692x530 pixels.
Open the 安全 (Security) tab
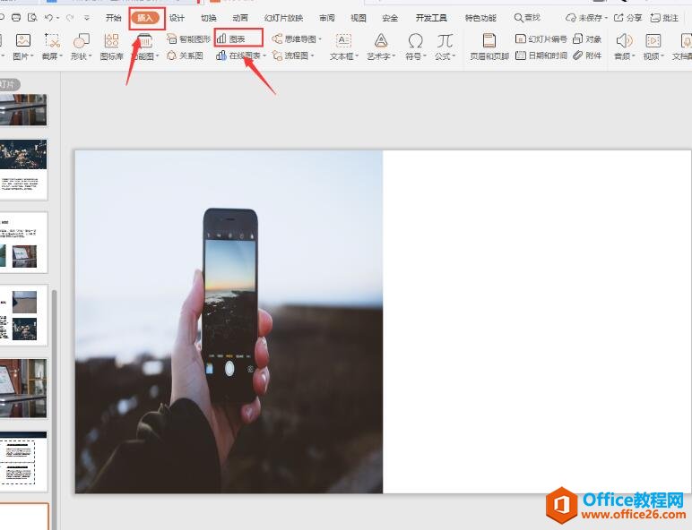[x=390, y=18]
